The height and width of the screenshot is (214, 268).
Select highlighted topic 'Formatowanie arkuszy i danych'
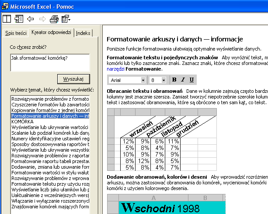(50, 116)
